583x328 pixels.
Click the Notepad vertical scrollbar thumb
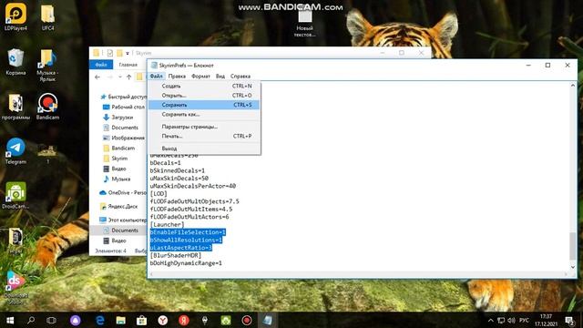tap(573, 246)
